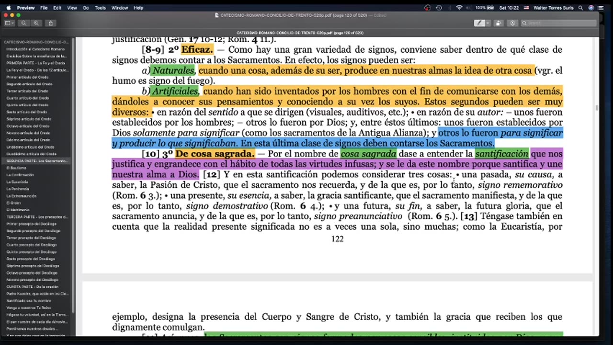Image resolution: width=613 pixels, height=345 pixels.
Task: Click the Share icon in the toolbar
Action: click(x=51, y=23)
